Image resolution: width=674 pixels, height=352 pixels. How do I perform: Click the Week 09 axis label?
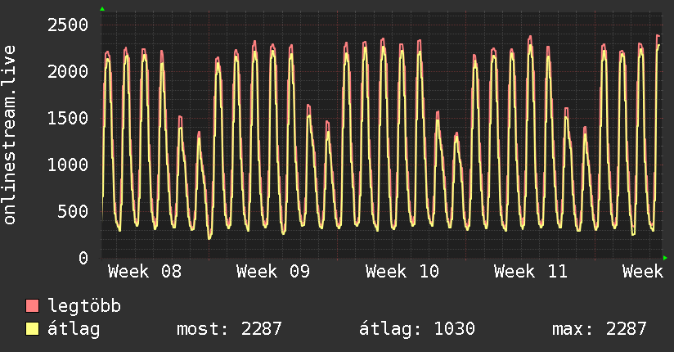tap(273, 272)
